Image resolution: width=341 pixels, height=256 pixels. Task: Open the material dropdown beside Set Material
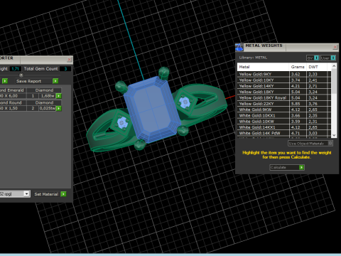tap(26, 194)
